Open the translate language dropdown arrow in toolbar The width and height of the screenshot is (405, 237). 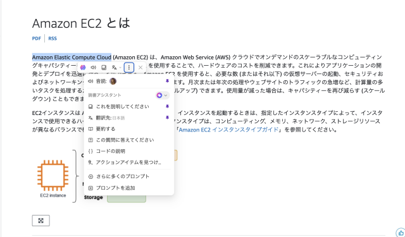[x=120, y=68]
